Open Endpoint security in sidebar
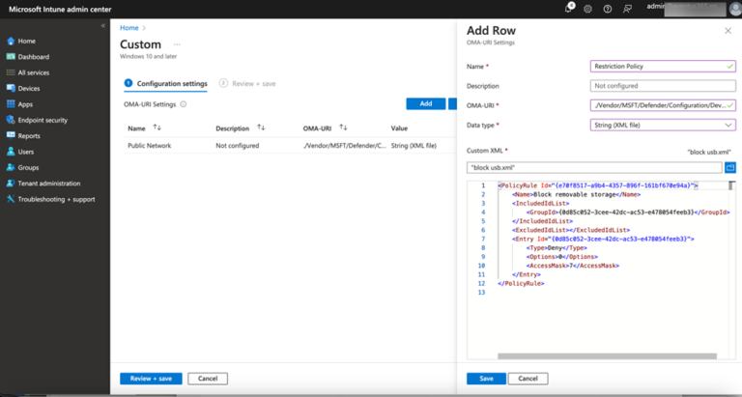 click(x=43, y=120)
